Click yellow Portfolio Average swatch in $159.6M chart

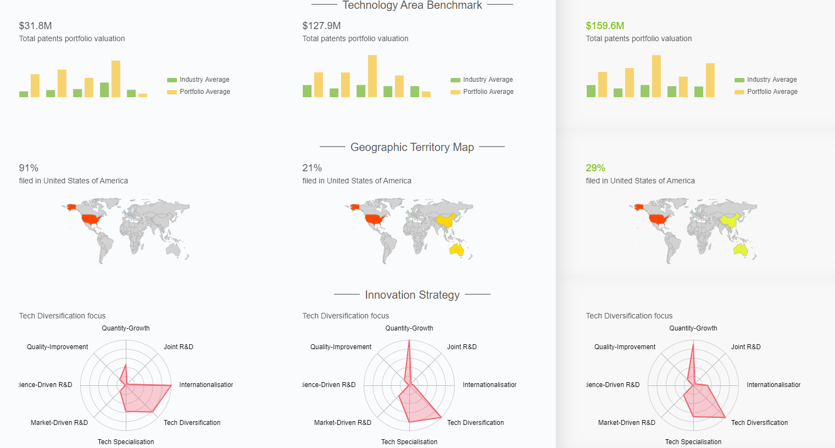tap(739, 92)
